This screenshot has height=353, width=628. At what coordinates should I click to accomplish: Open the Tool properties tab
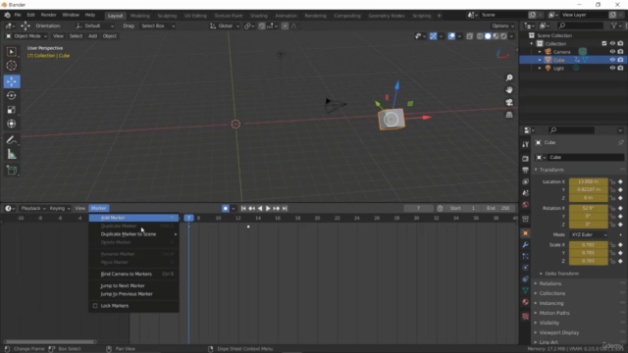pyautogui.click(x=526, y=144)
